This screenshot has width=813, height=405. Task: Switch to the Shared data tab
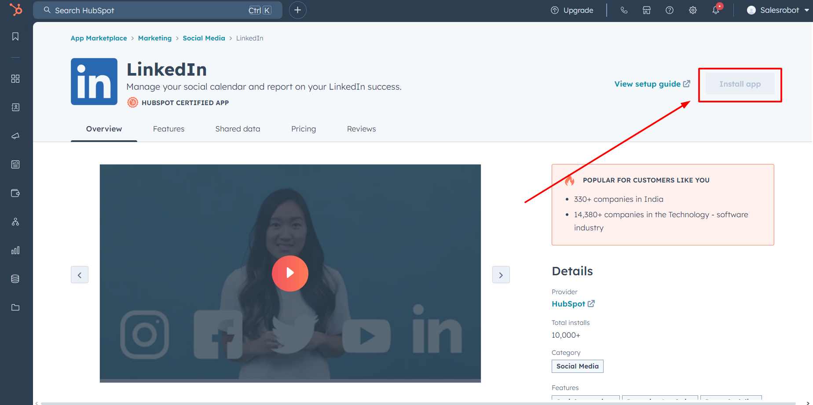(238, 129)
